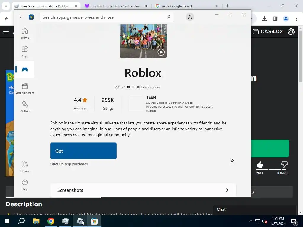The image size is (303, 227).
Task: Click the muted volume tray icon
Action: (265, 221)
